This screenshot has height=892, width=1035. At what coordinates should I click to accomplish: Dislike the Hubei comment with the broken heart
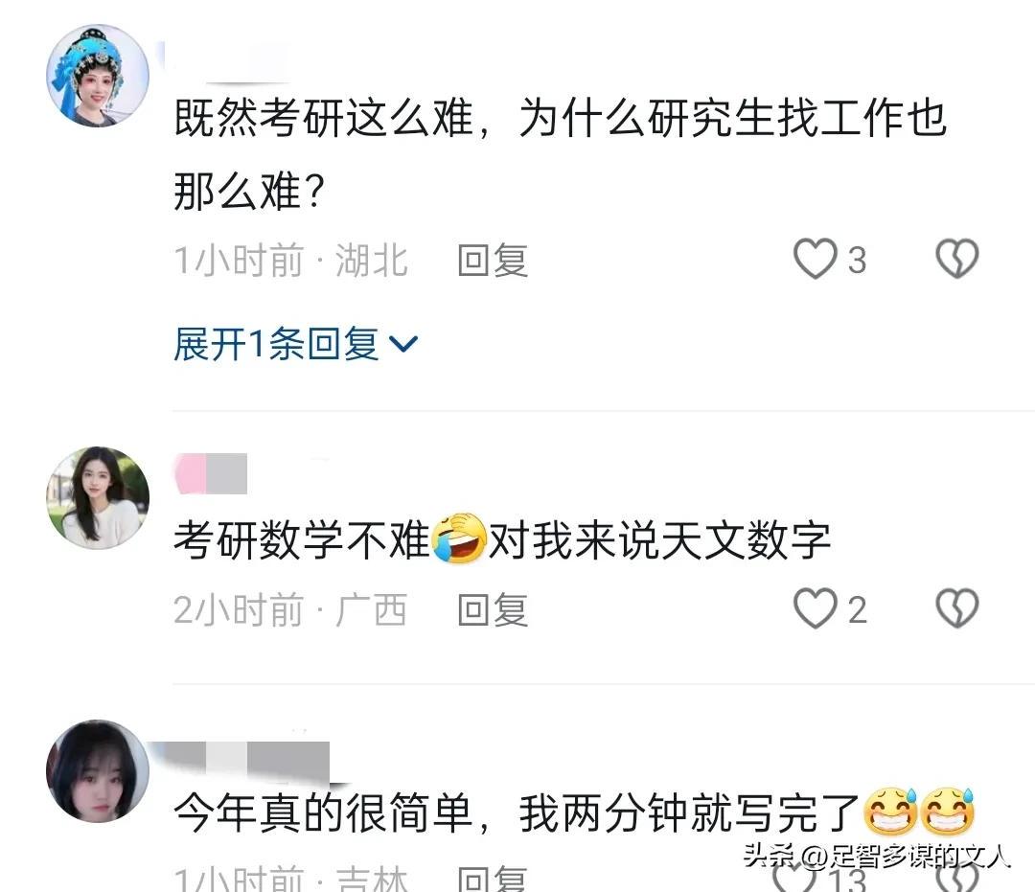point(957,259)
